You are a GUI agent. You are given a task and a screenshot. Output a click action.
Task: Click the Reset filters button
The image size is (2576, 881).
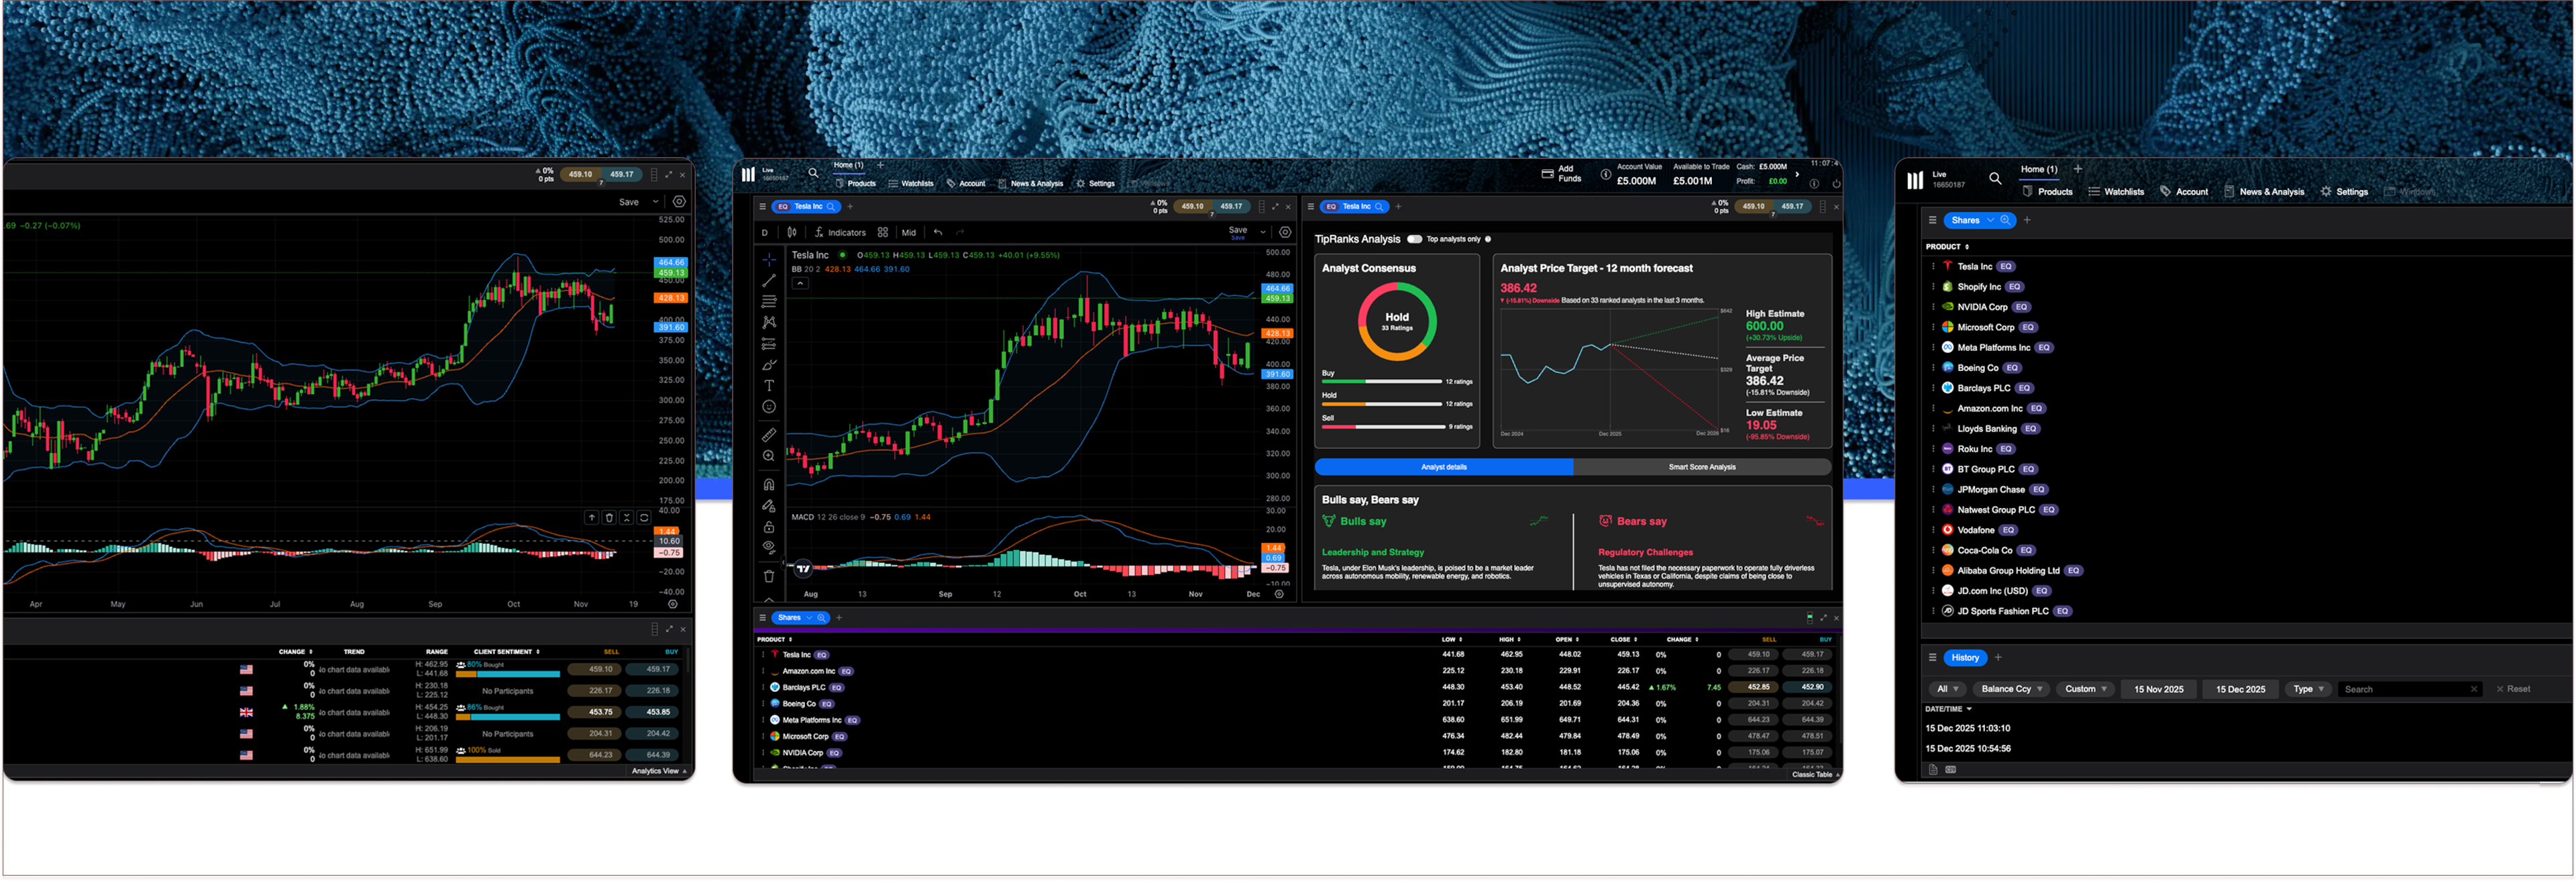pyautogui.click(x=2512, y=689)
